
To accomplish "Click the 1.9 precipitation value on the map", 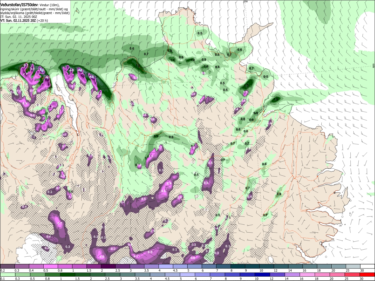I will click(x=276, y=99).
